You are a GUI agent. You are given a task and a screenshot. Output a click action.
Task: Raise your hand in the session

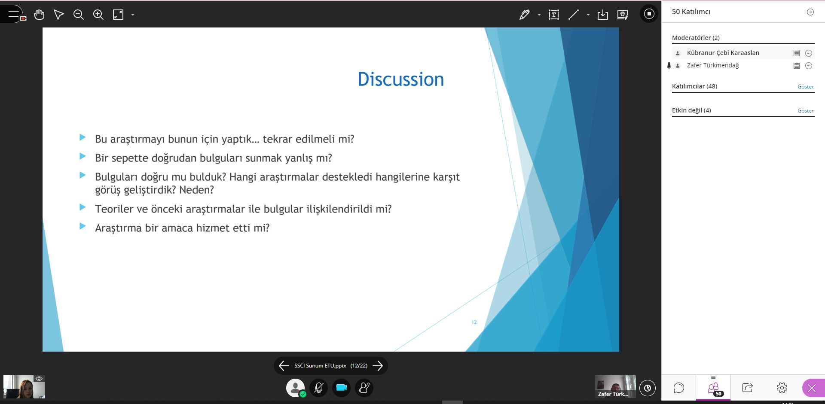click(364, 388)
